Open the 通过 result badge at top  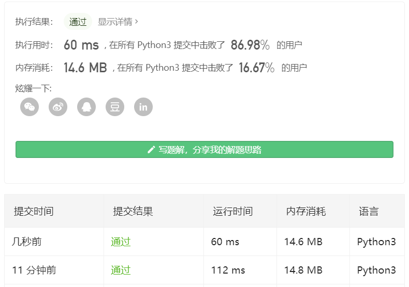(78, 22)
